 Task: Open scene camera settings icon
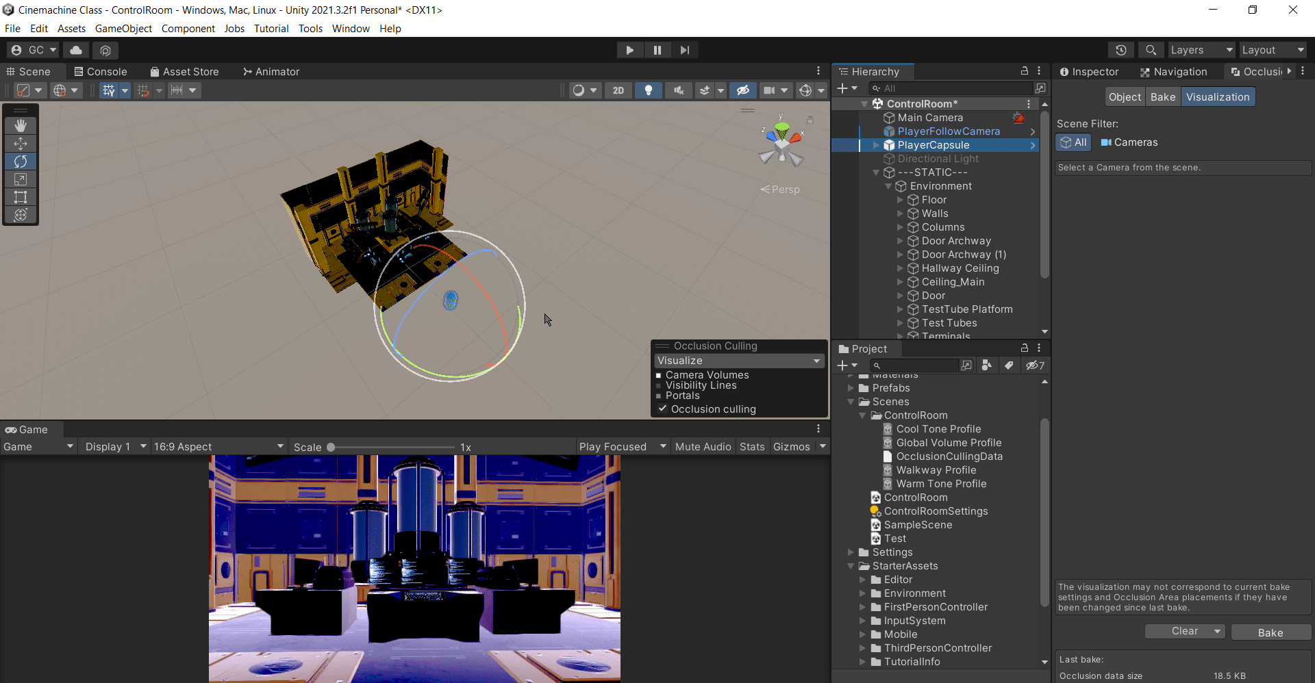point(770,90)
